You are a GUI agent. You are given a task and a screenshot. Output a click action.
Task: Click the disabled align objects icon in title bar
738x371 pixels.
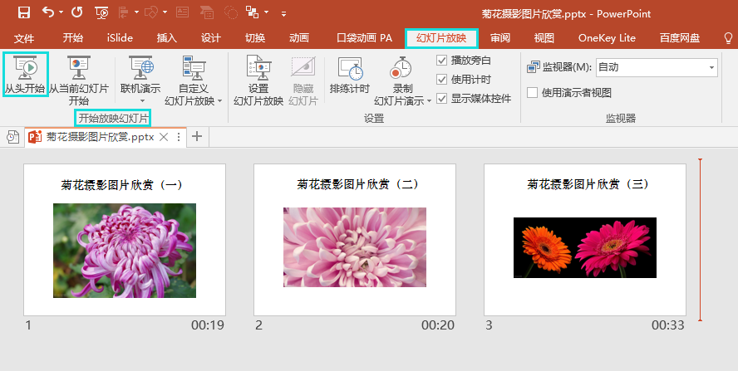point(124,12)
